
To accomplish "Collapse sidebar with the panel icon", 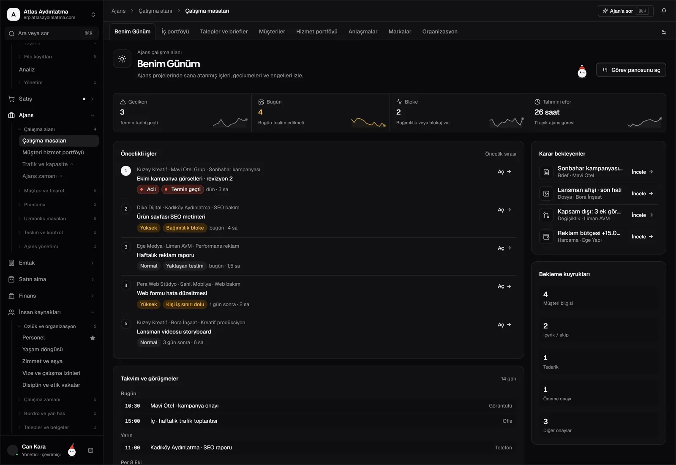I will coord(90,451).
